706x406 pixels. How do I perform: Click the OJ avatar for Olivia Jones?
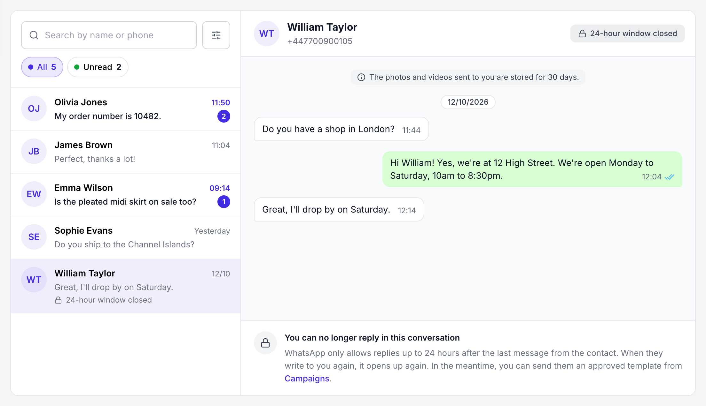click(34, 109)
